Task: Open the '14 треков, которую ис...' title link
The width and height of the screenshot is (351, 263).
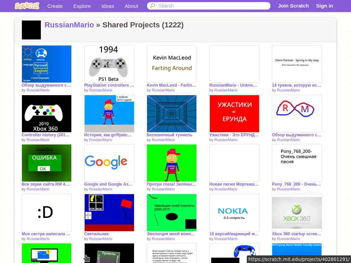Action: click(x=296, y=85)
